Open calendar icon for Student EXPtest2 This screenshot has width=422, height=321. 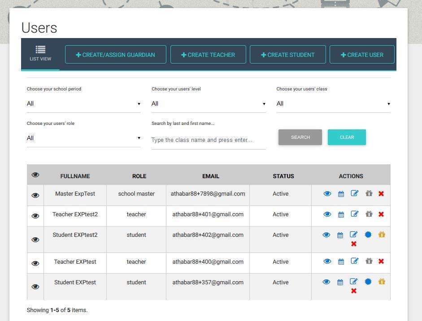340,235
